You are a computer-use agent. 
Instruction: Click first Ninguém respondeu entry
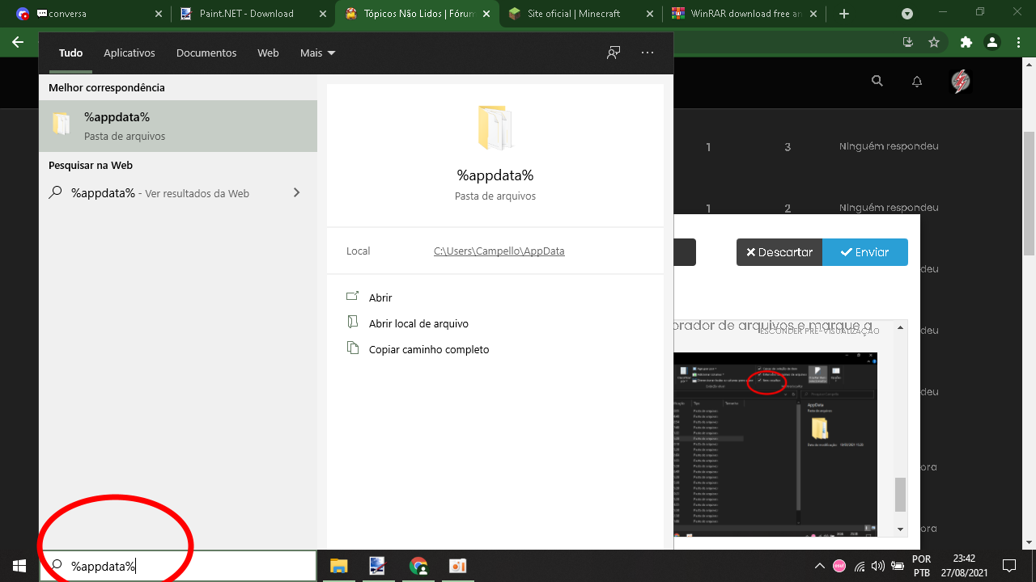pos(889,146)
